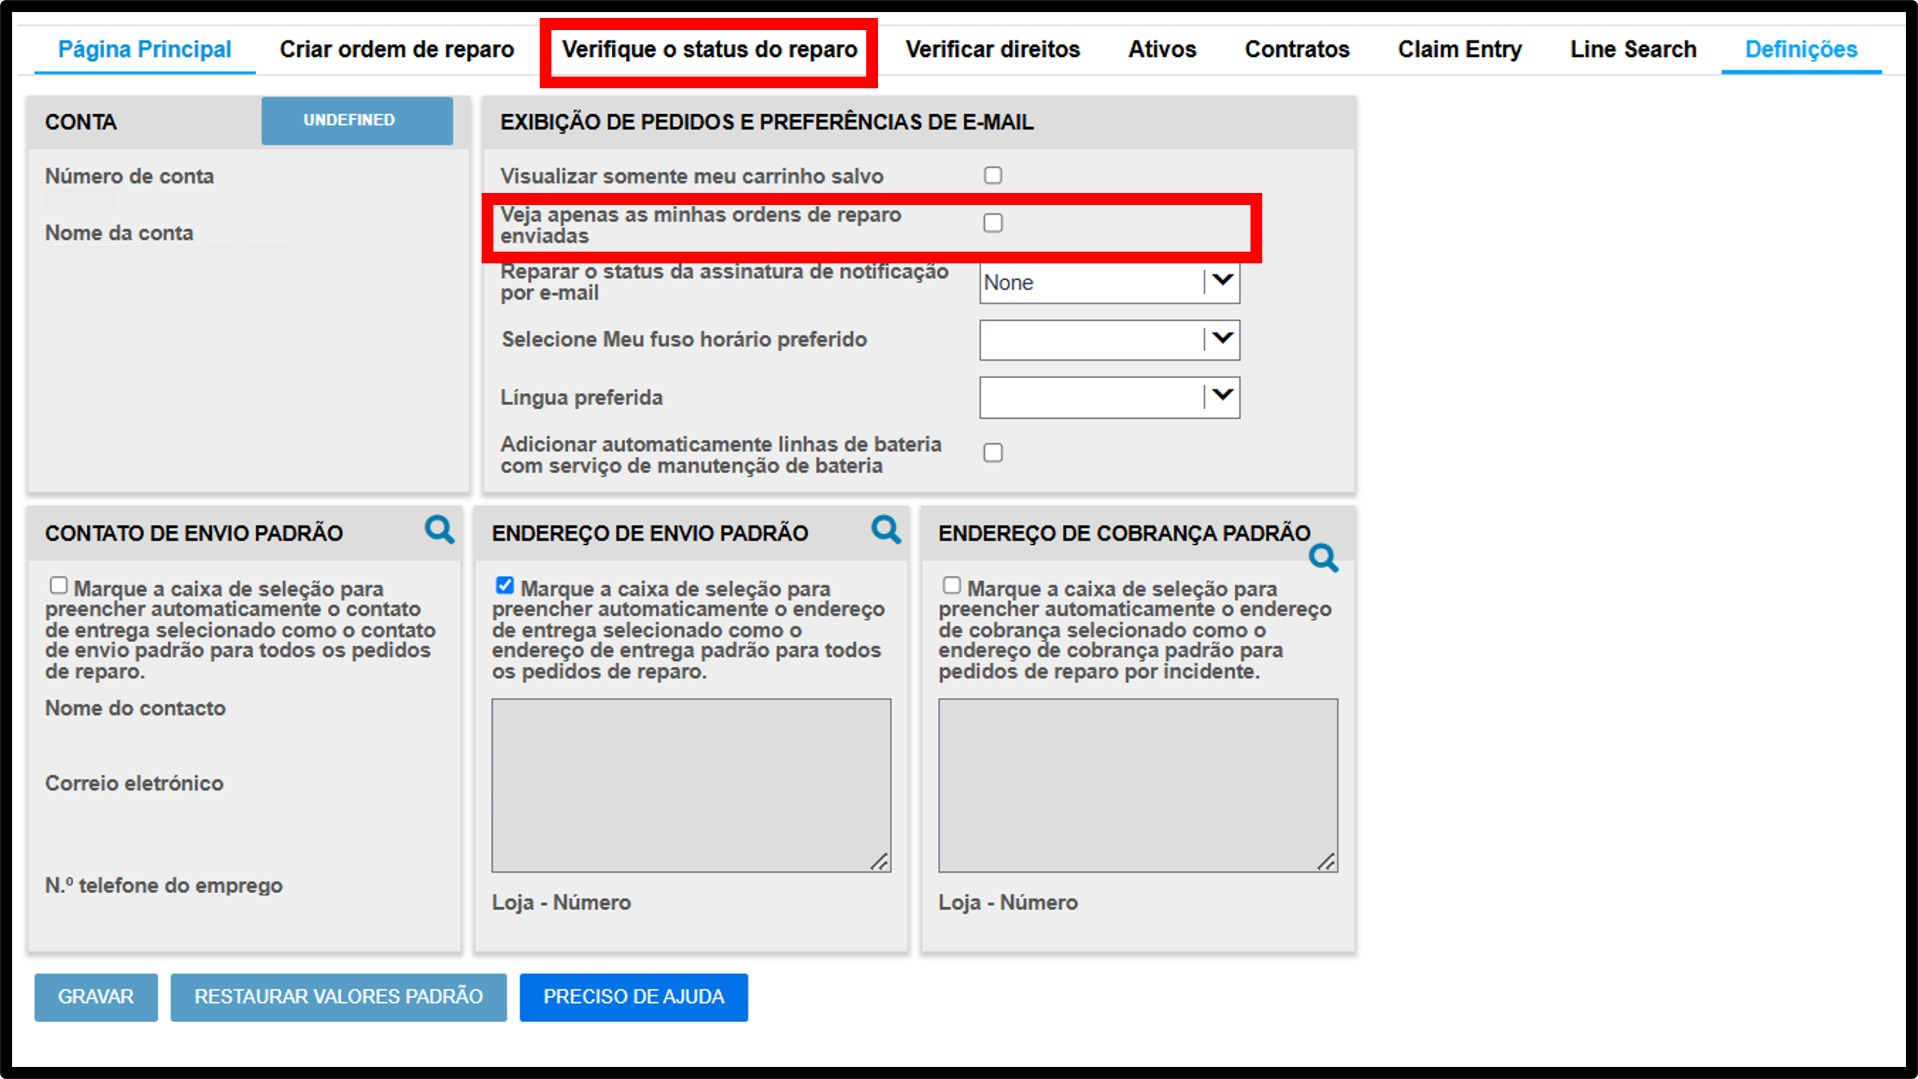
Task: Open the Língua preferida dropdown
Action: click(x=1110, y=397)
